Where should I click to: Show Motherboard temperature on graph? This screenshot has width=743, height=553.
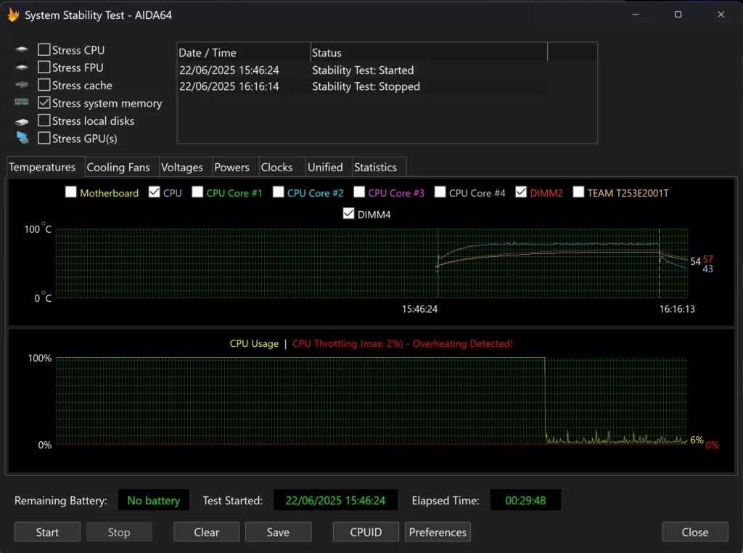pos(70,192)
